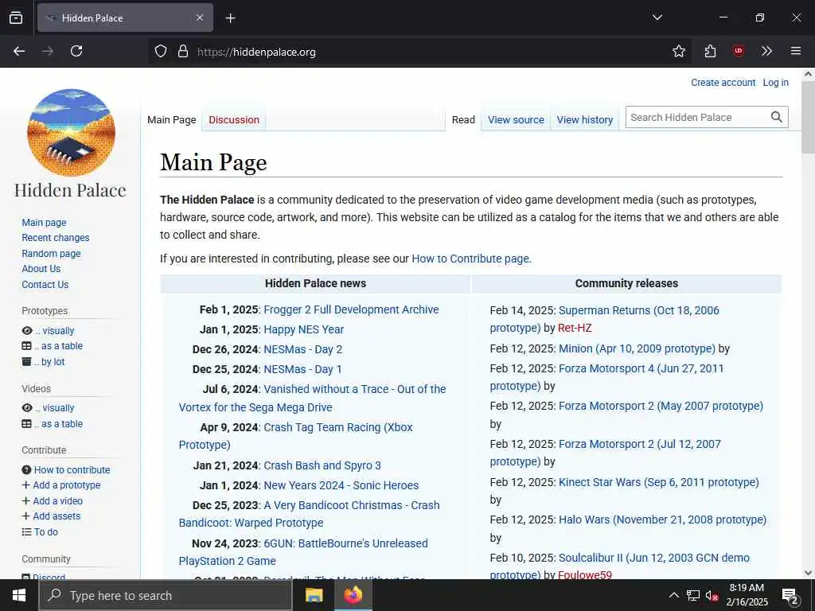Open How to Contribute page link
Screen dimensions: 815x611
point(471,259)
